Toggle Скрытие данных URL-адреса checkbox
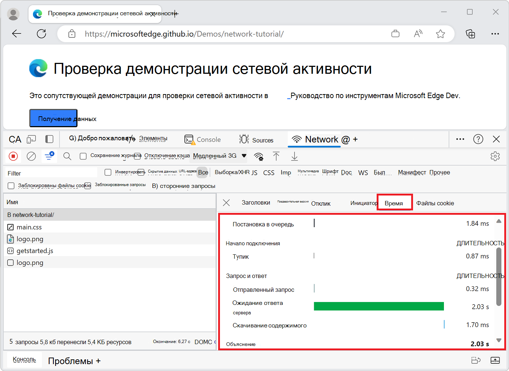Image resolution: width=509 pixels, height=371 pixels. click(x=142, y=172)
